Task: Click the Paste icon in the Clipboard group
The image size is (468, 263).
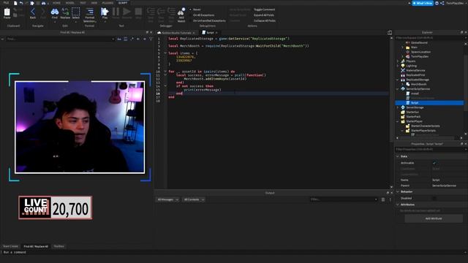Action: point(7,12)
